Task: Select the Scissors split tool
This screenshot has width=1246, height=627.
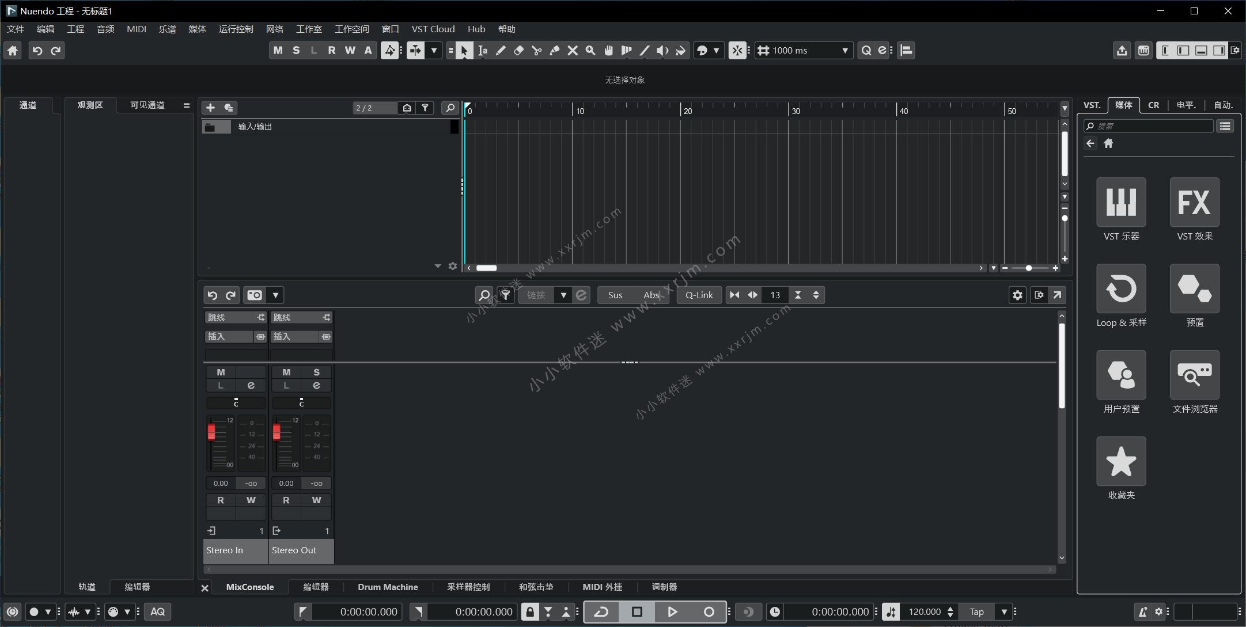Action: [536, 51]
